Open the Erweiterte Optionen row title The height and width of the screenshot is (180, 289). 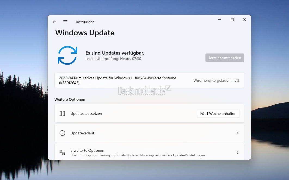(87, 150)
